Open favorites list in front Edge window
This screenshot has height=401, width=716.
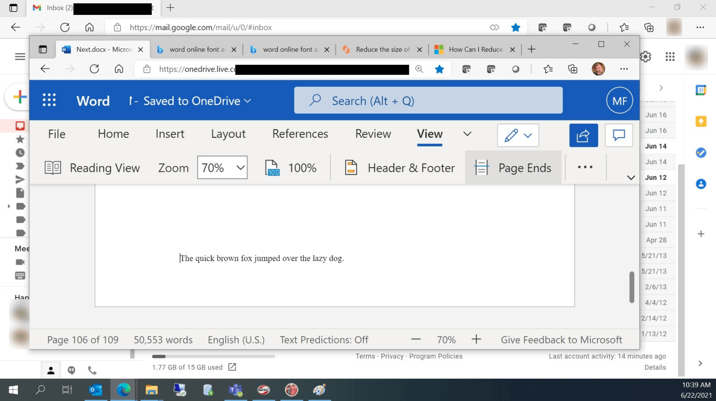(x=548, y=69)
